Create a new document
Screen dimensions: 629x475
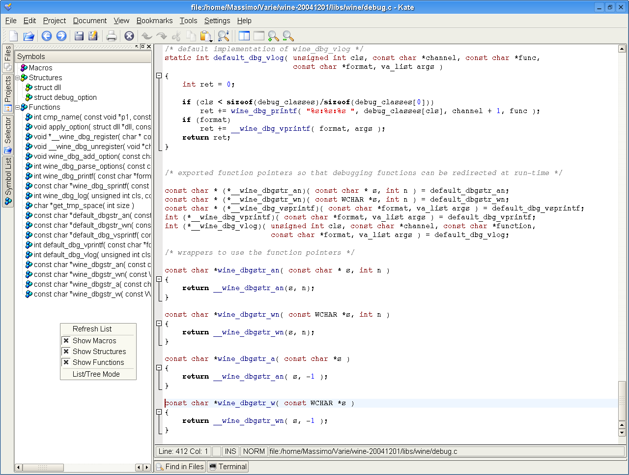[x=13, y=35]
